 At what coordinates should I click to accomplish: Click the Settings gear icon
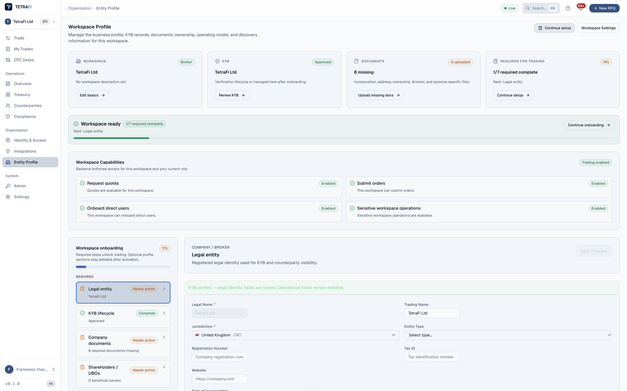pyautogui.click(x=8, y=197)
